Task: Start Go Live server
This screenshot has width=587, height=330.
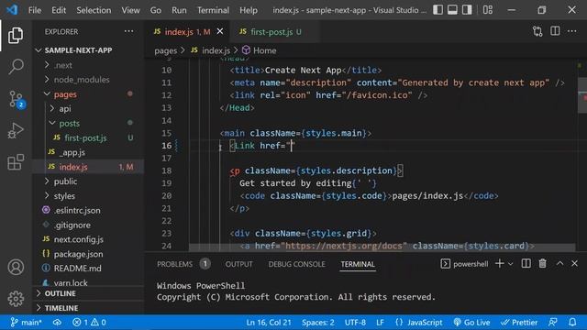Action: click(x=471, y=322)
